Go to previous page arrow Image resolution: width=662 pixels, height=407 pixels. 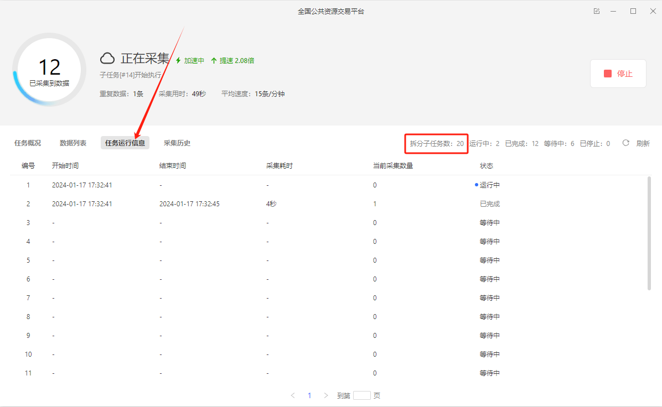pyautogui.click(x=293, y=395)
